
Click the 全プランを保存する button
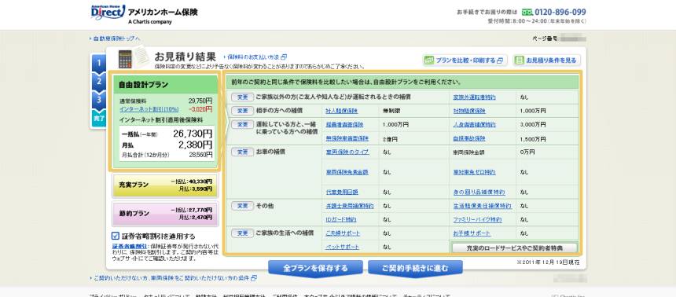pyautogui.click(x=315, y=268)
